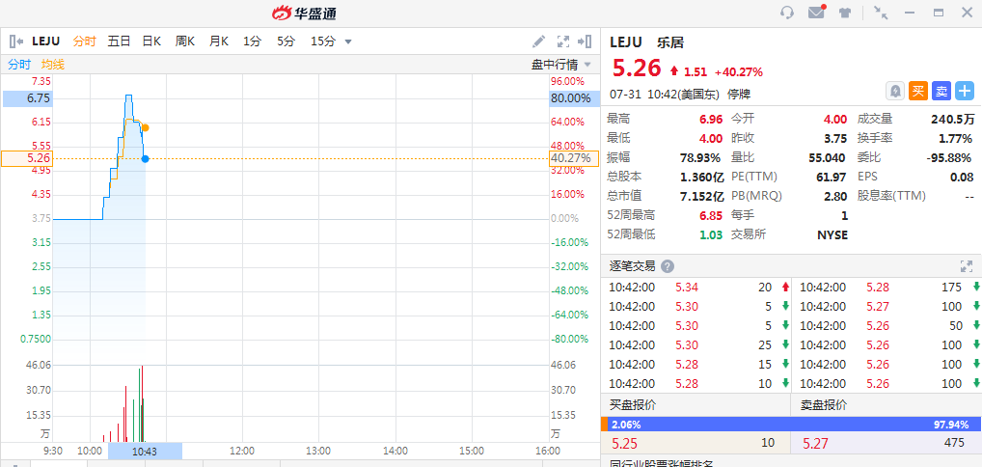Image resolution: width=982 pixels, height=467 pixels.
Task: Add LEJU to watchlist plus button
Action: [965, 91]
